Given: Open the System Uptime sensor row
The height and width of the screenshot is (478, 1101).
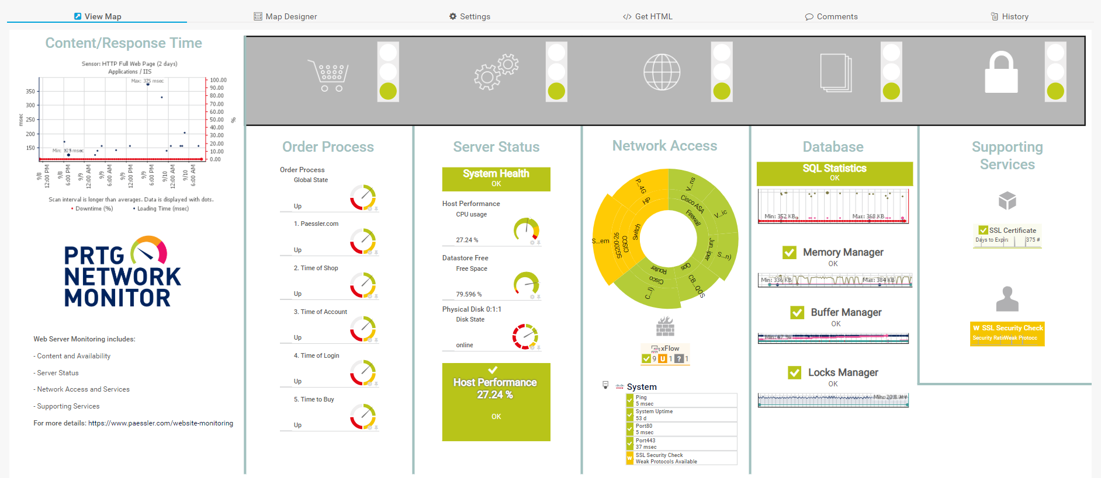Looking at the screenshot, I should tap(681, 415).
